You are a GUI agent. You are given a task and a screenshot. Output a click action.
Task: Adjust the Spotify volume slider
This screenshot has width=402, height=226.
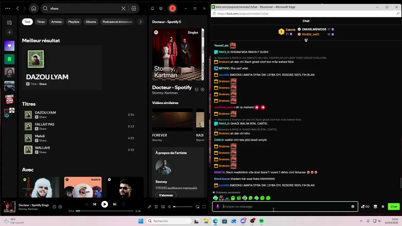point(182,207)
